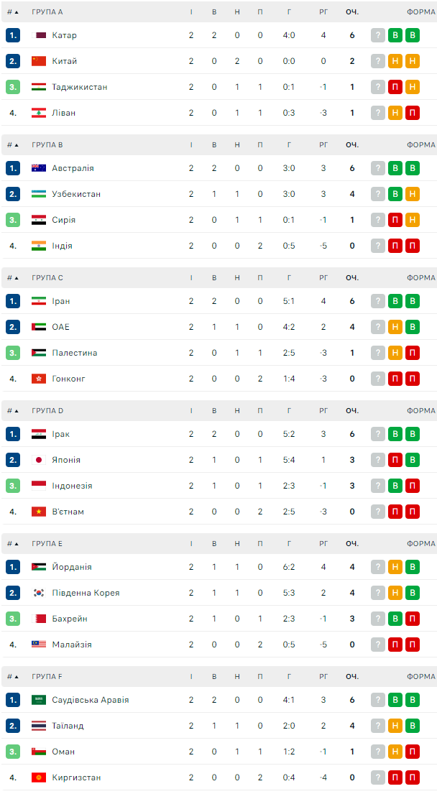This screenshot has height=794, width=437.
Task: Open the Узбекистан team link
Action: click(76, 194)
